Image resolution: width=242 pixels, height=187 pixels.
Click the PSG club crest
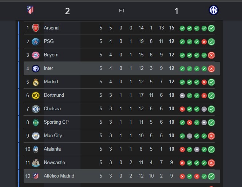click(36, 41)
